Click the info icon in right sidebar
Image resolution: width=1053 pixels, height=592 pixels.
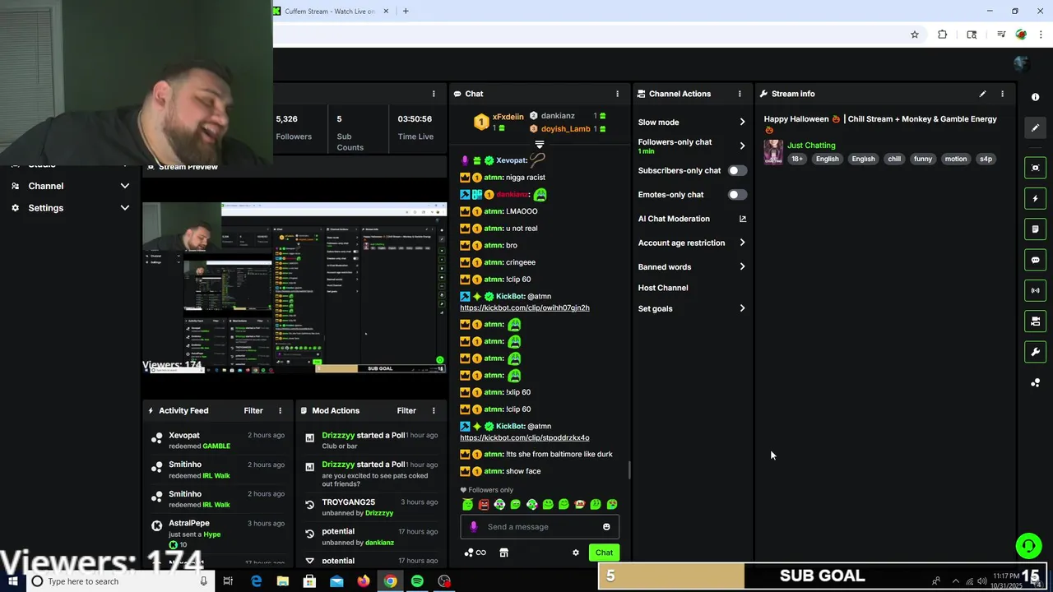(1035, 97)
